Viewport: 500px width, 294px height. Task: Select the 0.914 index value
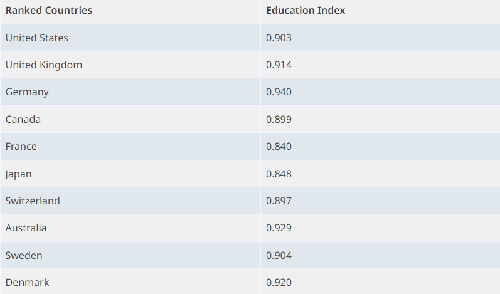[x=279, y=65]
